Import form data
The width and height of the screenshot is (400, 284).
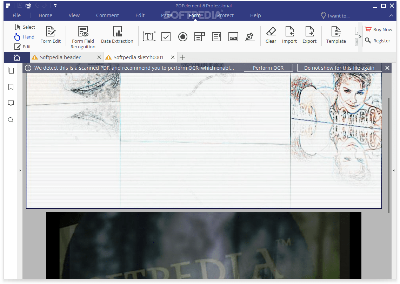coord(289,35)
